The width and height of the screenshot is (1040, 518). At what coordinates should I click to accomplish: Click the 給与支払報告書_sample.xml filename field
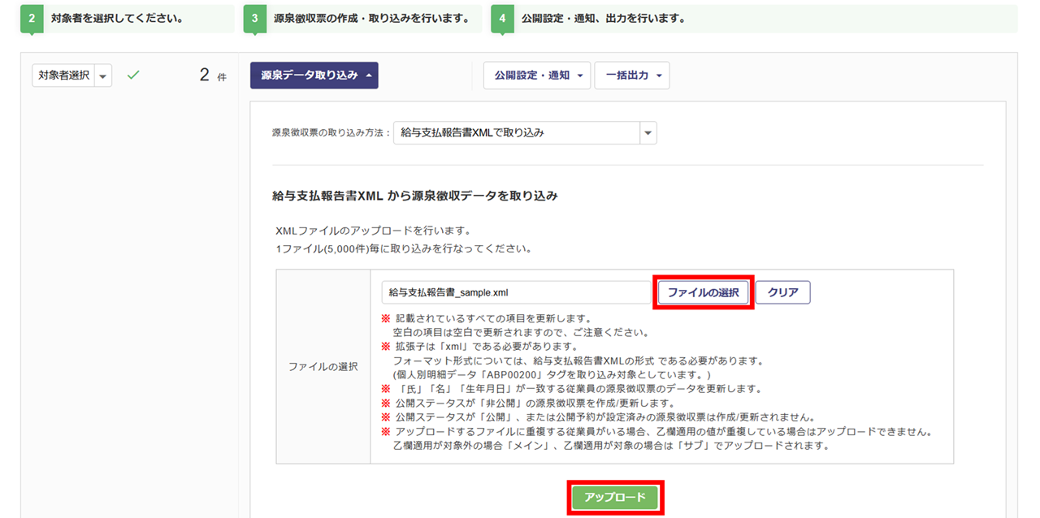pos(517,292)
